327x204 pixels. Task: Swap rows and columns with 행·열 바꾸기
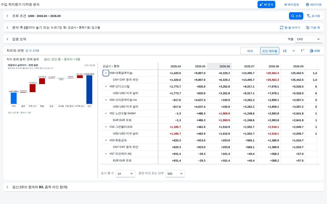tap(290, 28)
